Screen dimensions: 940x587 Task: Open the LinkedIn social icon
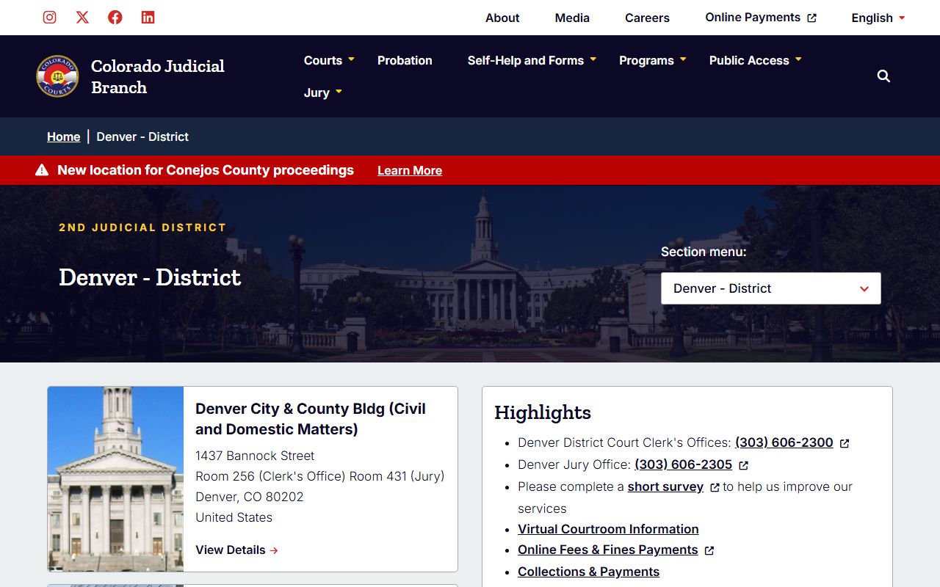[148, 18]
